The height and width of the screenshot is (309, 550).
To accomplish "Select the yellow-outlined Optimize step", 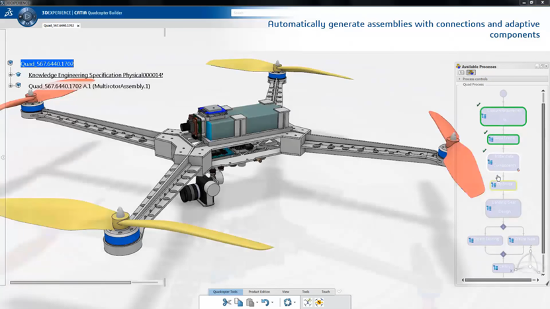I will click(x=504, y=185).
